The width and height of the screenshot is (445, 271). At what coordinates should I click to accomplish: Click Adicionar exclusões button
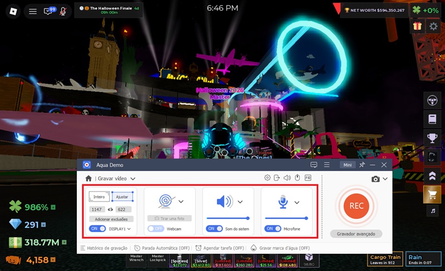coord(111,219)
